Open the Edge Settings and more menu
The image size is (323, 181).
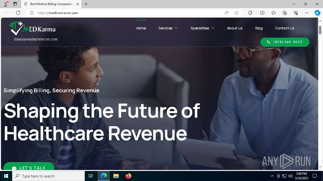click(307, 13)
